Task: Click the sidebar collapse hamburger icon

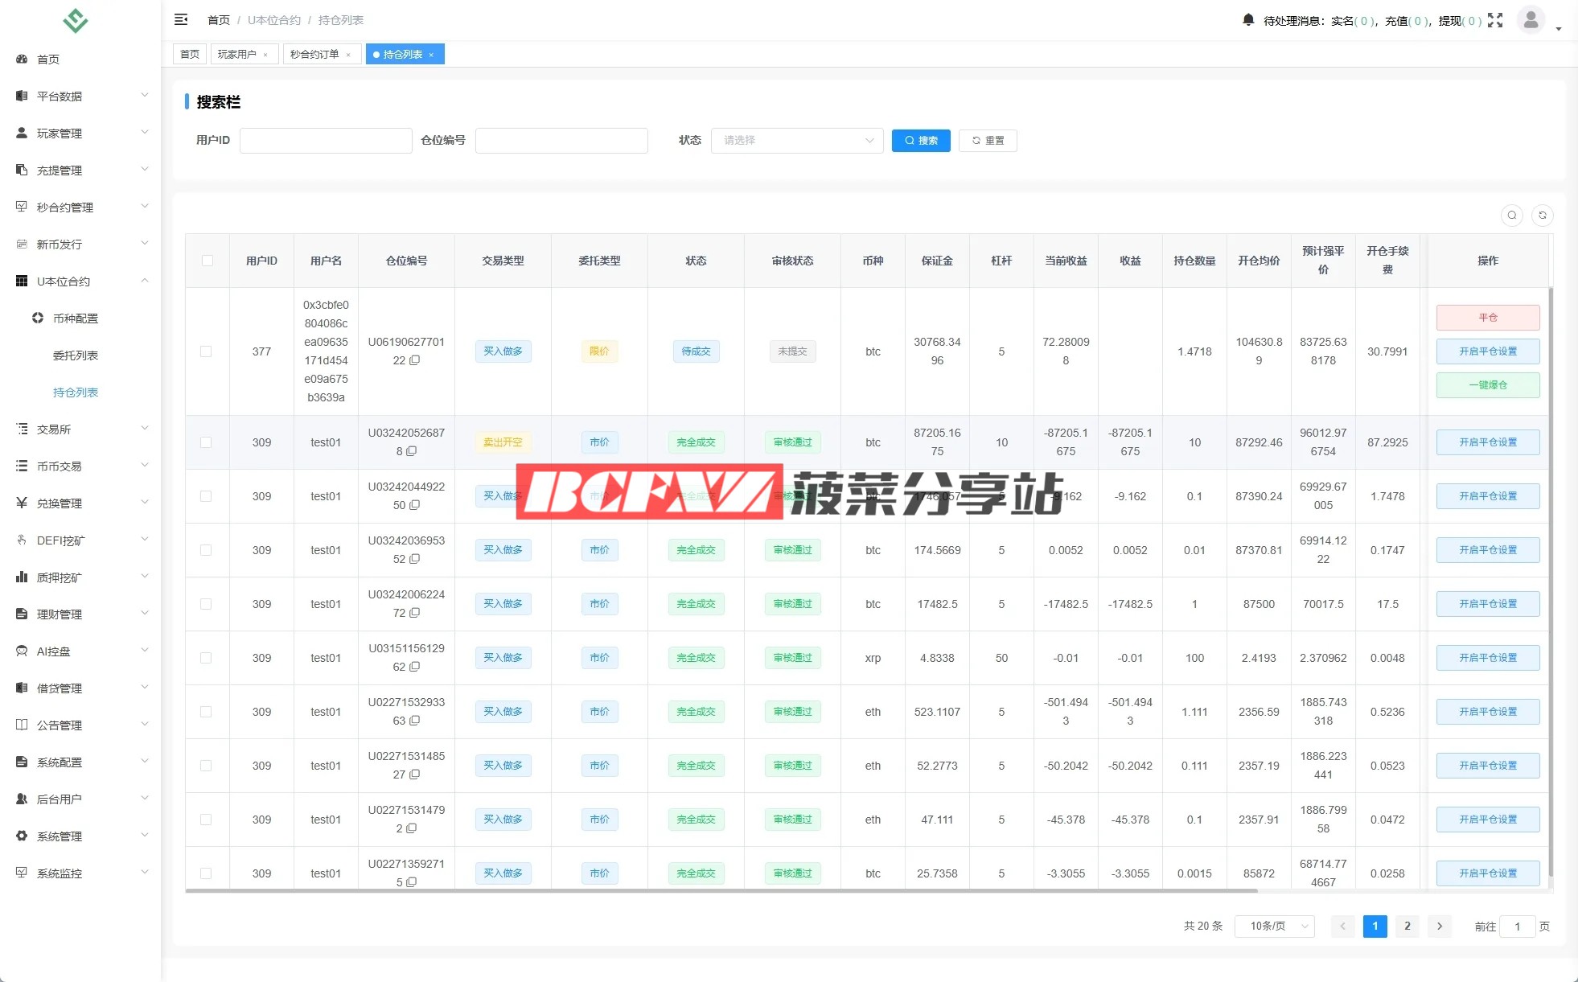Action: click(181, 19)
